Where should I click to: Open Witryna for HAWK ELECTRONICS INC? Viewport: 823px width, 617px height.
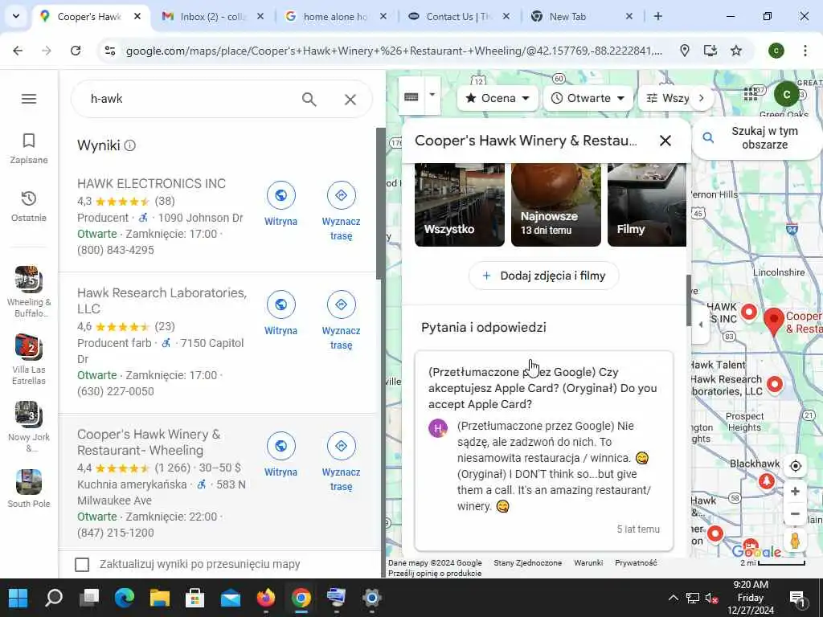pos(280,204)
